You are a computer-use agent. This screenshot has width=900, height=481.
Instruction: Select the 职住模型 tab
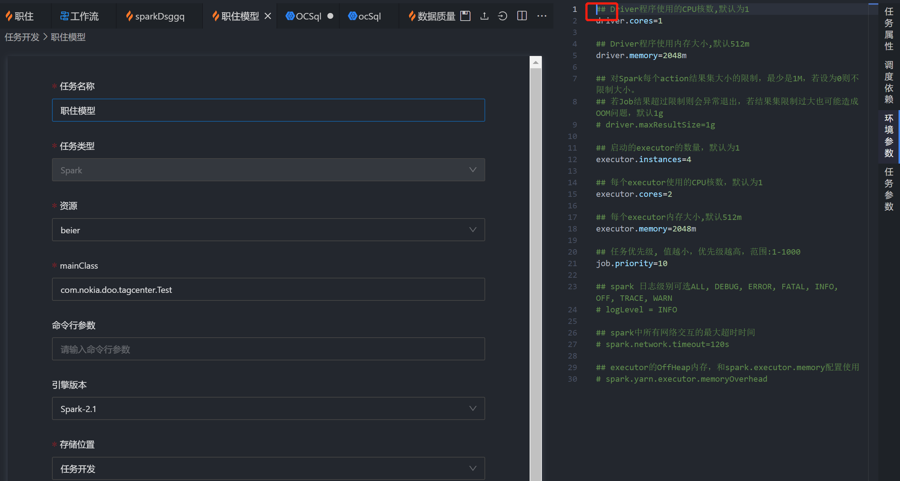[x=240, y=16]
